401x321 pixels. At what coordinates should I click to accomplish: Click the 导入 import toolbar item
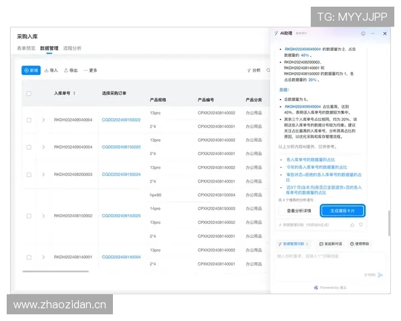point(51,70)
